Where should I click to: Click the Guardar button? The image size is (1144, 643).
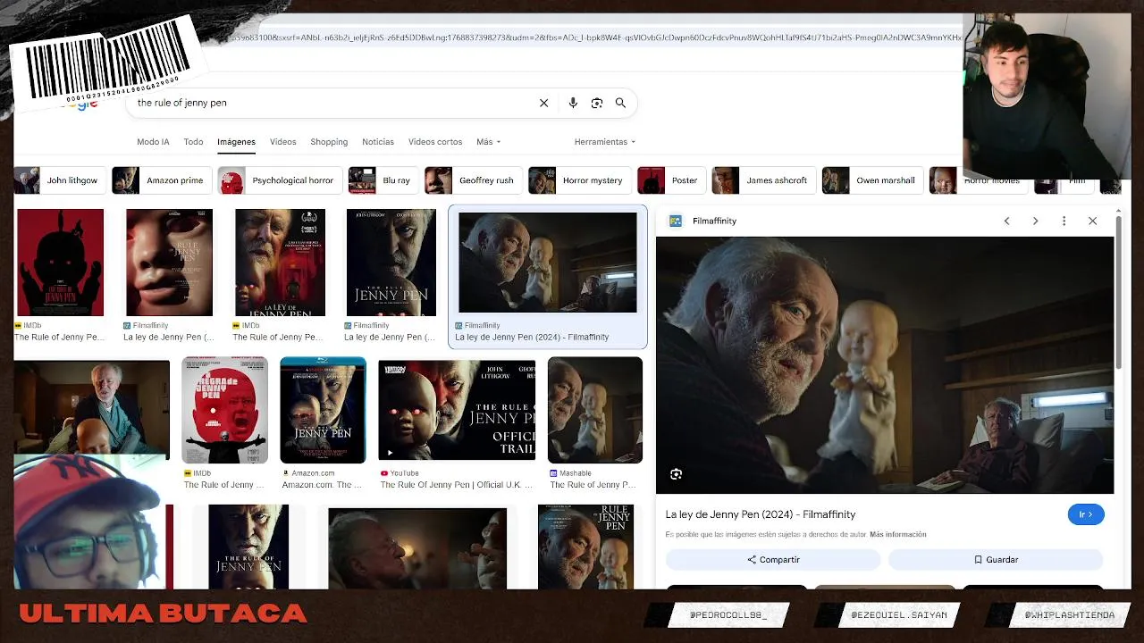click(x=996, y=560)
